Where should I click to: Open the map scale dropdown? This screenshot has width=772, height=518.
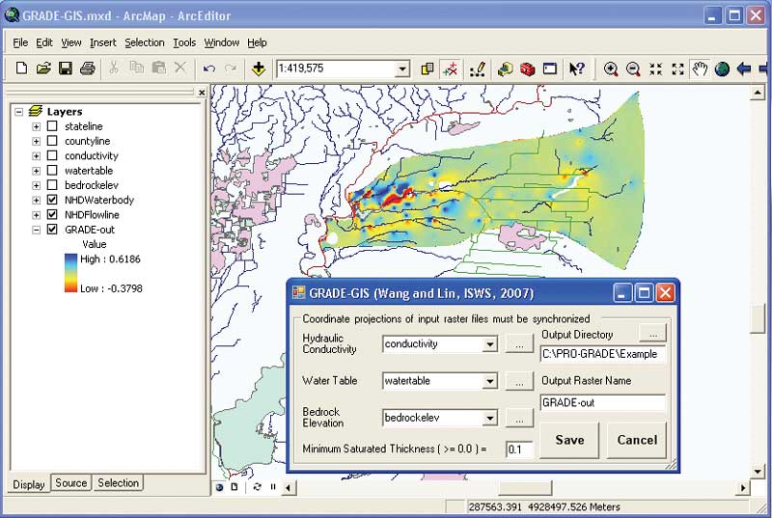coord(402,68)
